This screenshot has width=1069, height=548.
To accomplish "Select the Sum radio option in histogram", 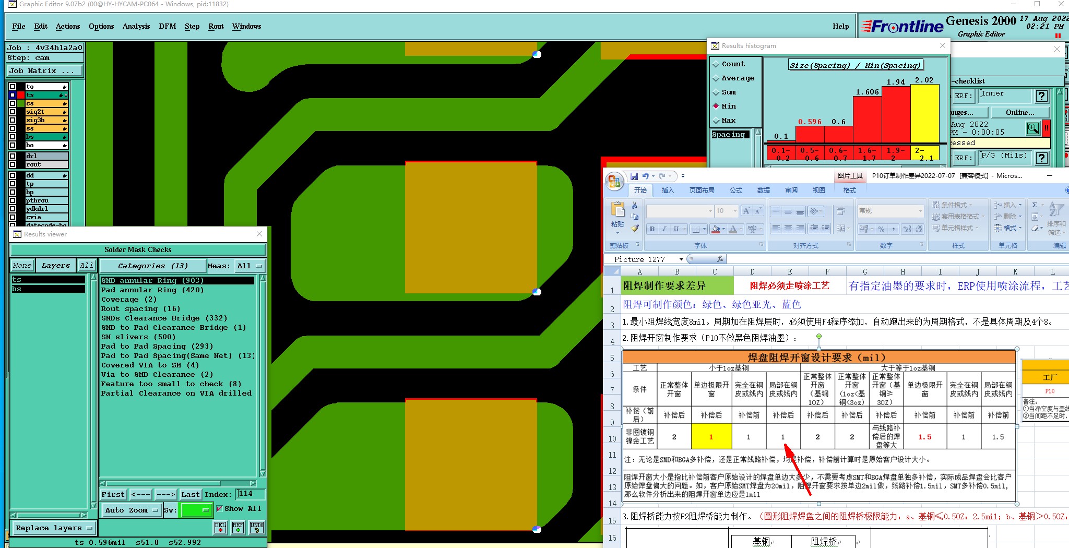I will click(716, 92).
